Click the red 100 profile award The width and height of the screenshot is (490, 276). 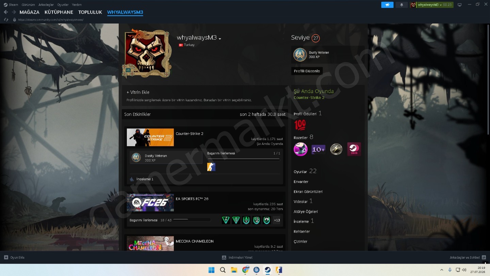point(300,125)
